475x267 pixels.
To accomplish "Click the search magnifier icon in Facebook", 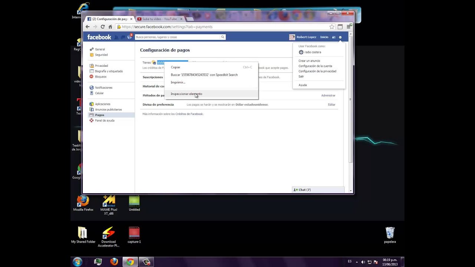I will coord(223,37).
